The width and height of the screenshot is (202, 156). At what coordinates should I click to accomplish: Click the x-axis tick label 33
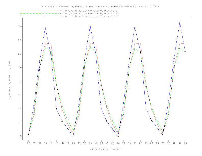pos(90,143)
